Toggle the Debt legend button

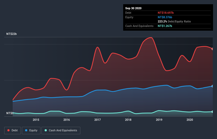click(x=12, y=131)
